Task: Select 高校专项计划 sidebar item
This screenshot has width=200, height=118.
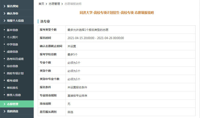Action: click(x=15, y=73)
